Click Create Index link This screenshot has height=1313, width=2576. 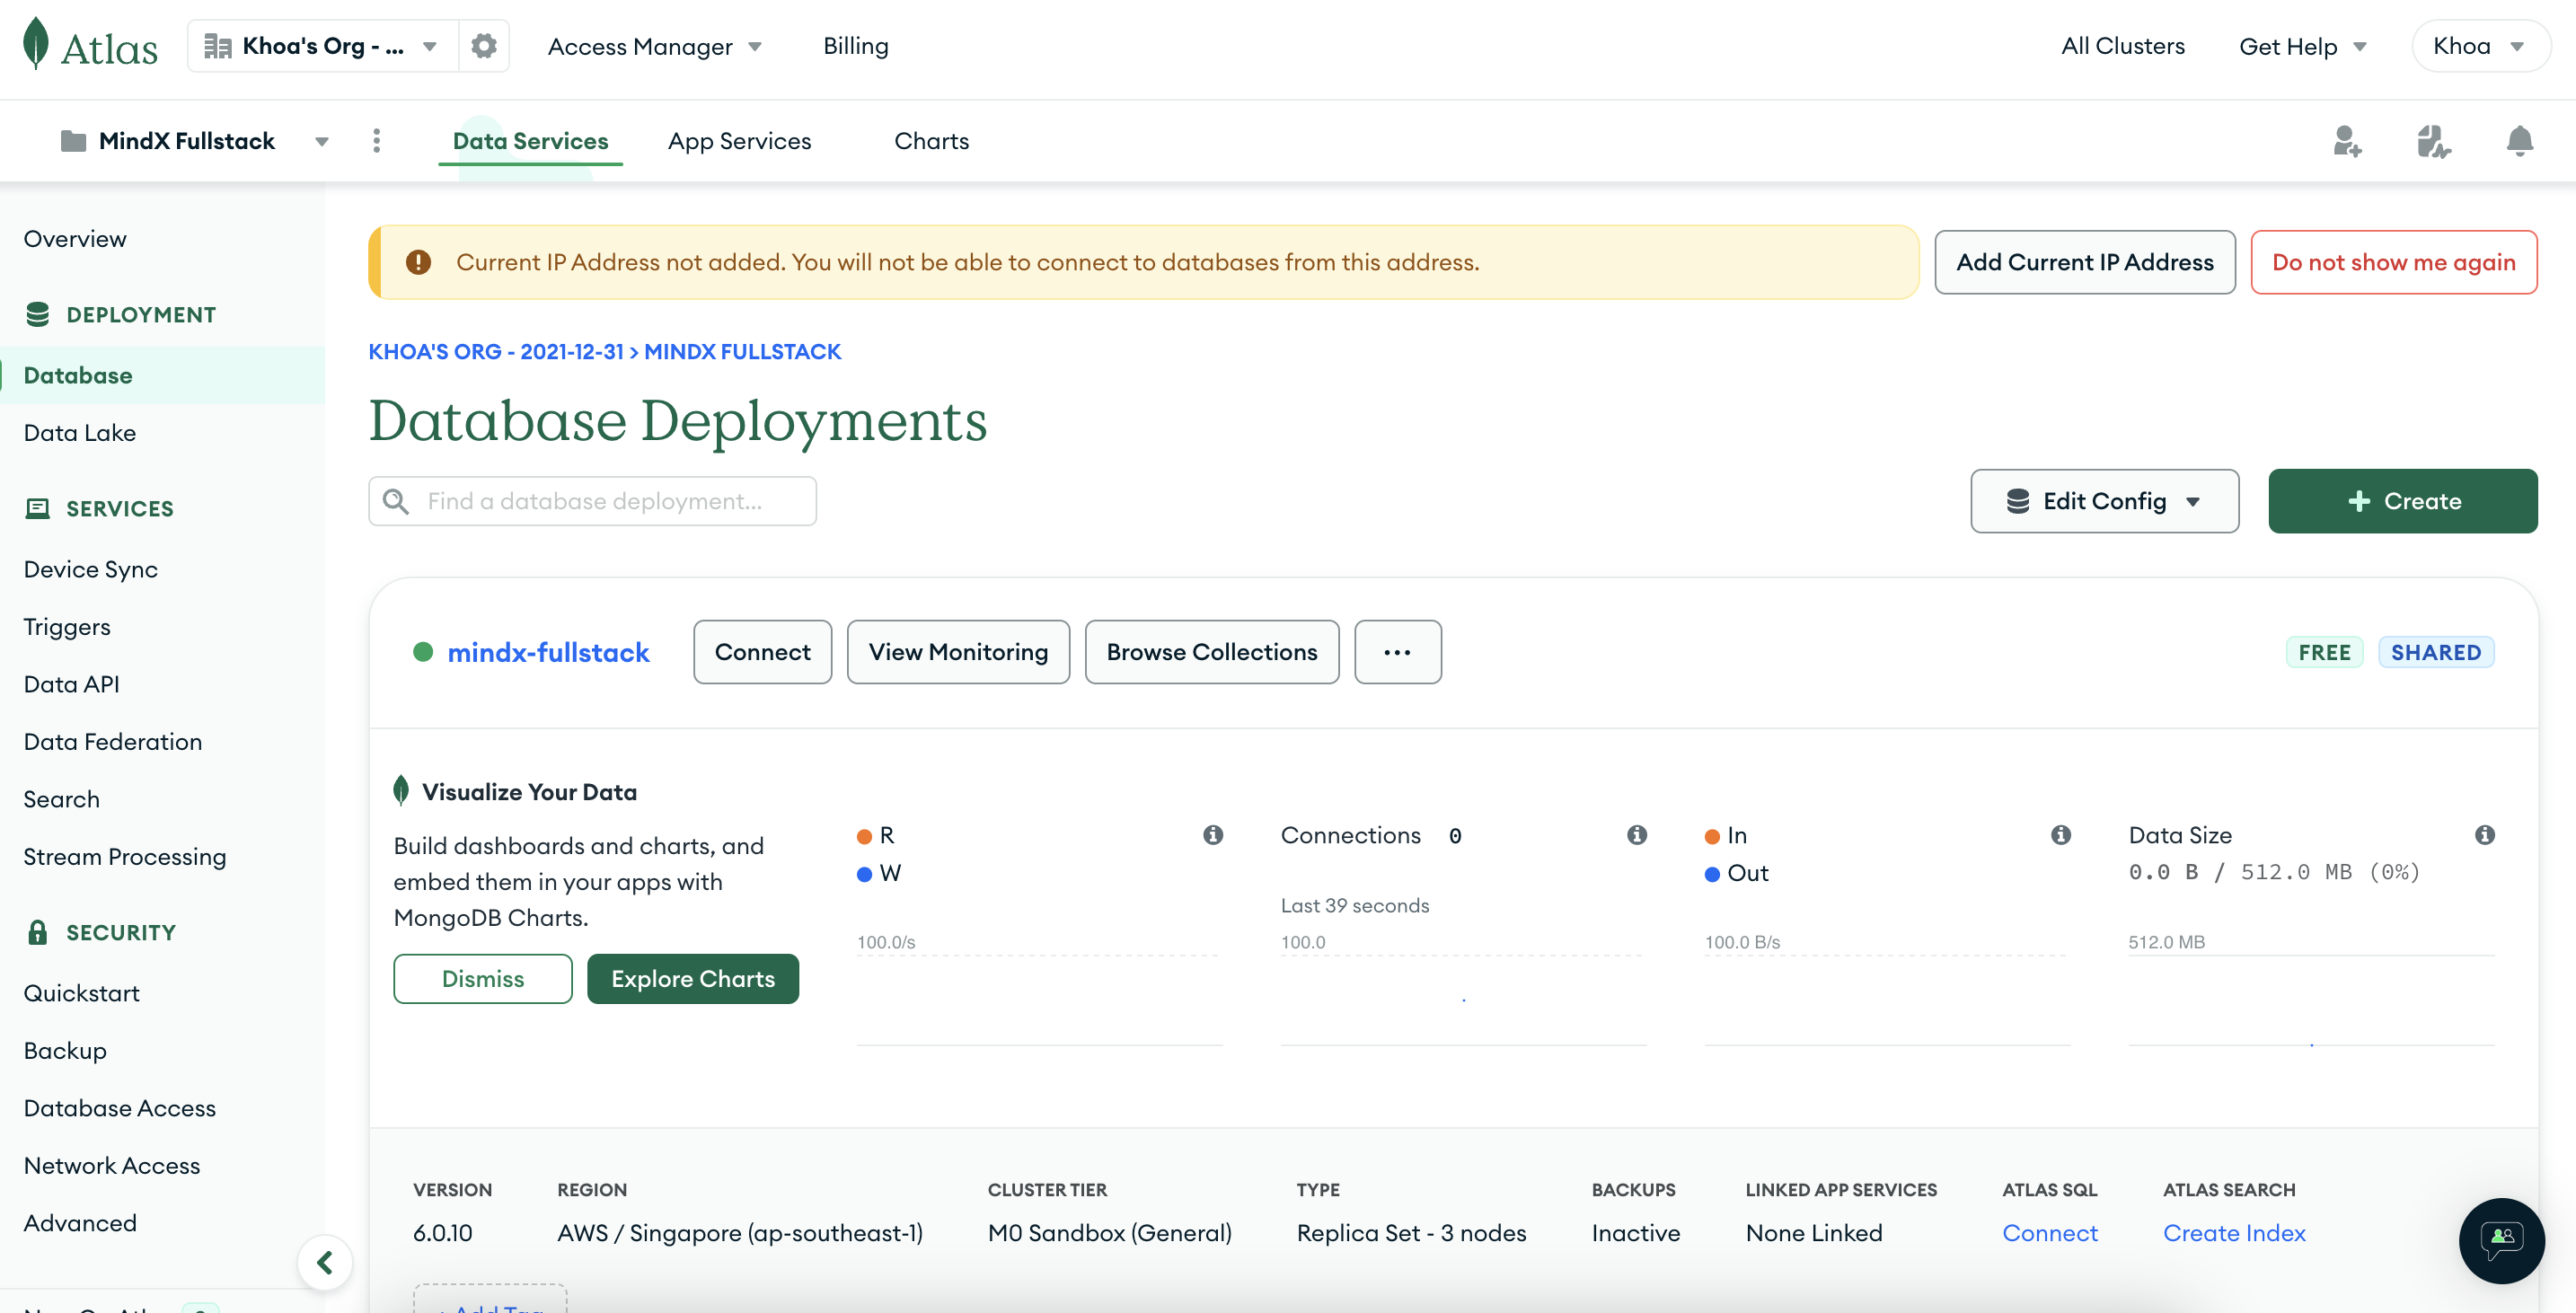pyautogui.click(x=2233, y=1232)
